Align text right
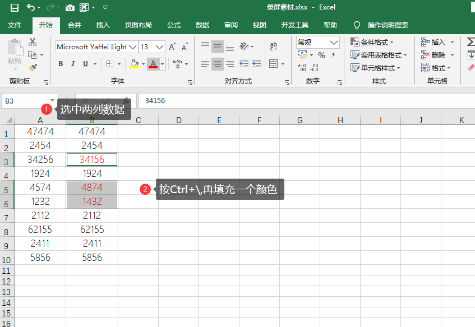This screenshot has height=327, width=475. (230, 64)
